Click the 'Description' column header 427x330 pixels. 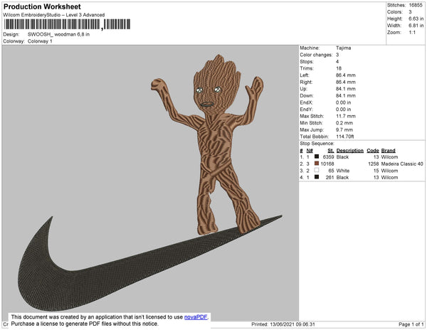(350, 151)
